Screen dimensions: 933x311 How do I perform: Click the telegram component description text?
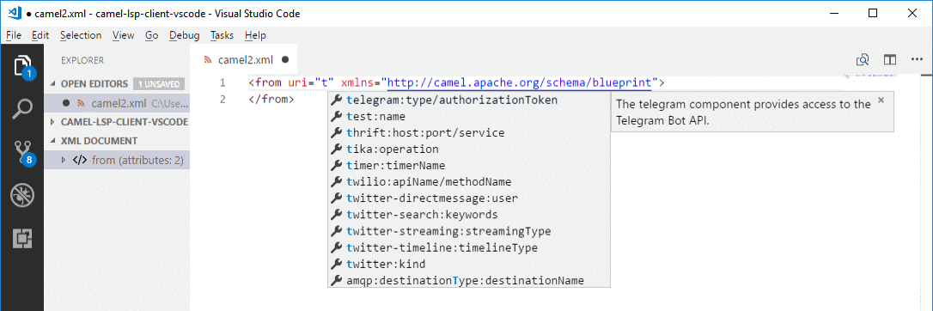click(x=743, y=112)
